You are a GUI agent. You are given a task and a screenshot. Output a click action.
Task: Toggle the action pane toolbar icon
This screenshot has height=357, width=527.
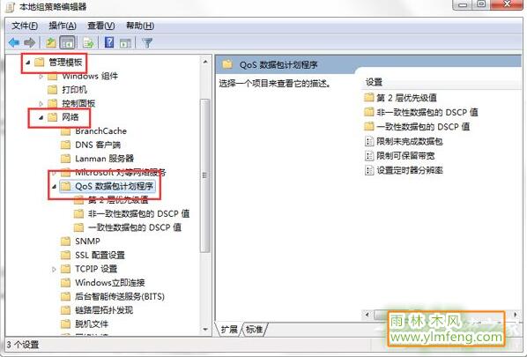pos(126,42)
